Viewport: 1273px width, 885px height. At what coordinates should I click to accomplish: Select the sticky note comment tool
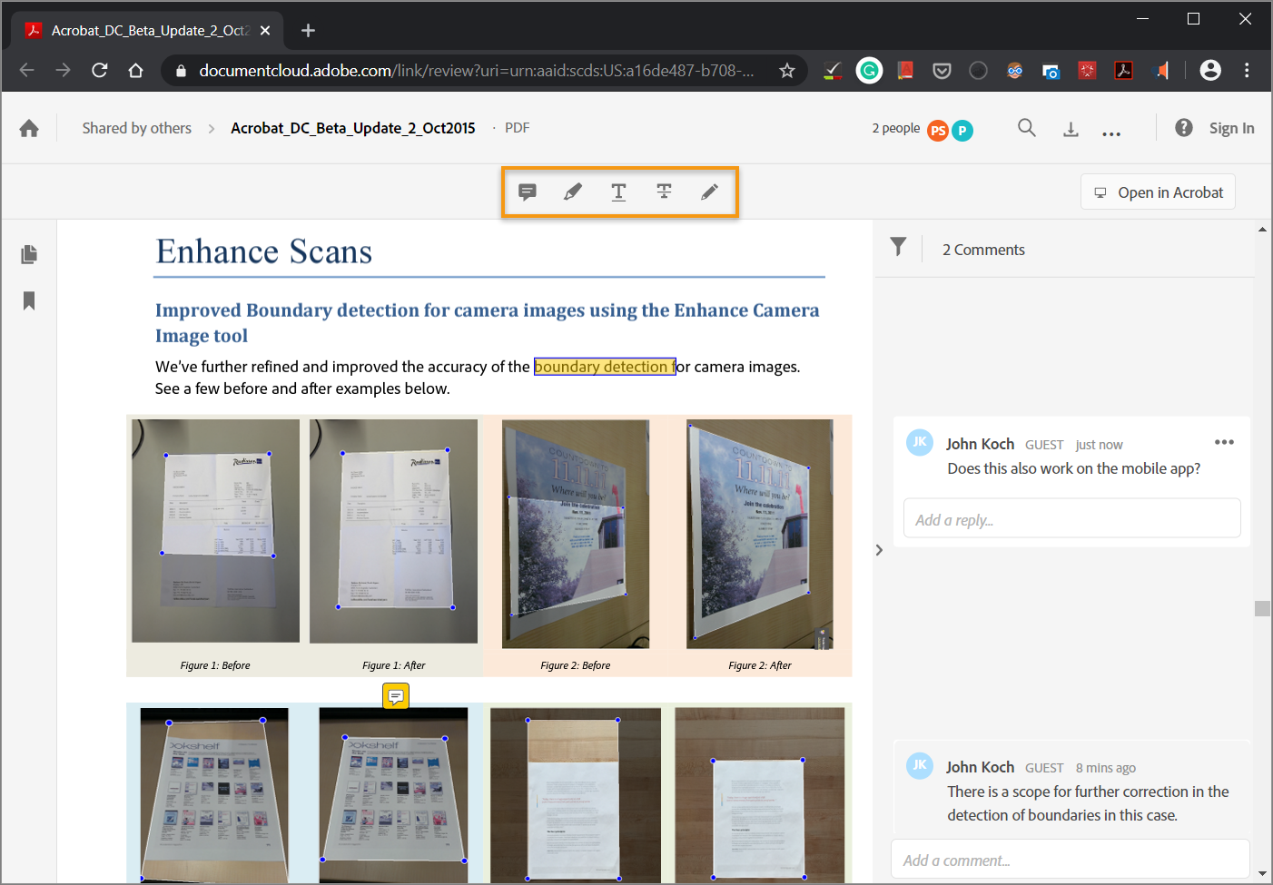[x=528, y=192]
